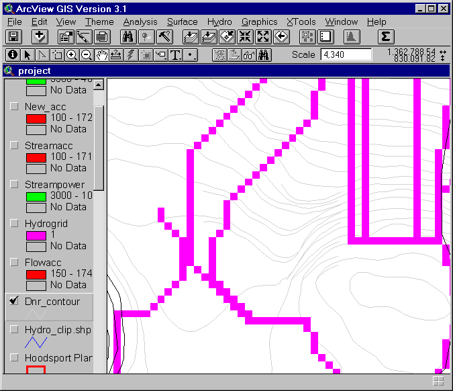Open the Hydro menu
Image resolution: width=453 pixels, height=391 pixels.
tap(219, 22)
